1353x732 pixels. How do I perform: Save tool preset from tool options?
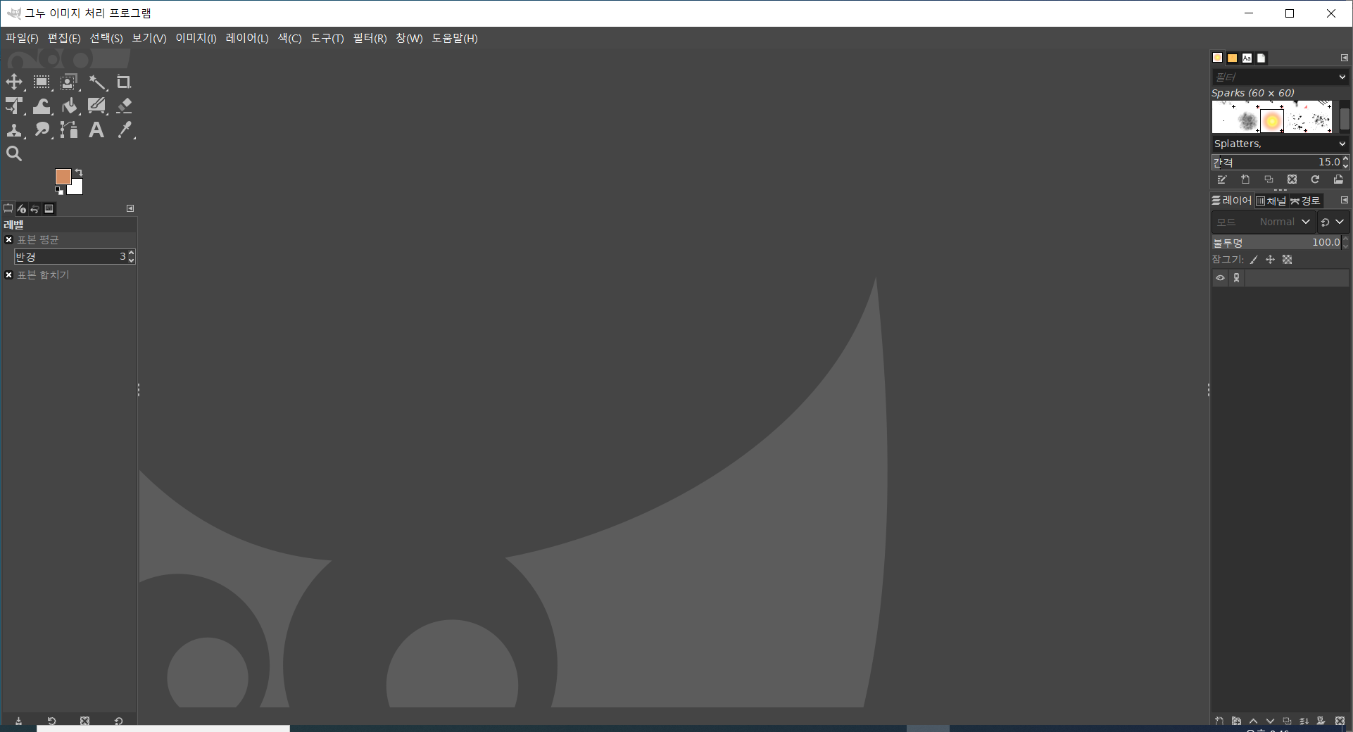pyautogui.click(x=18, y=721)
